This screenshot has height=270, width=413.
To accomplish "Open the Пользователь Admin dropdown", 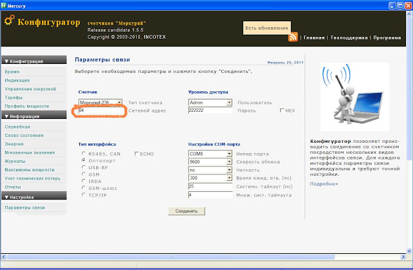I will [210, 102].
